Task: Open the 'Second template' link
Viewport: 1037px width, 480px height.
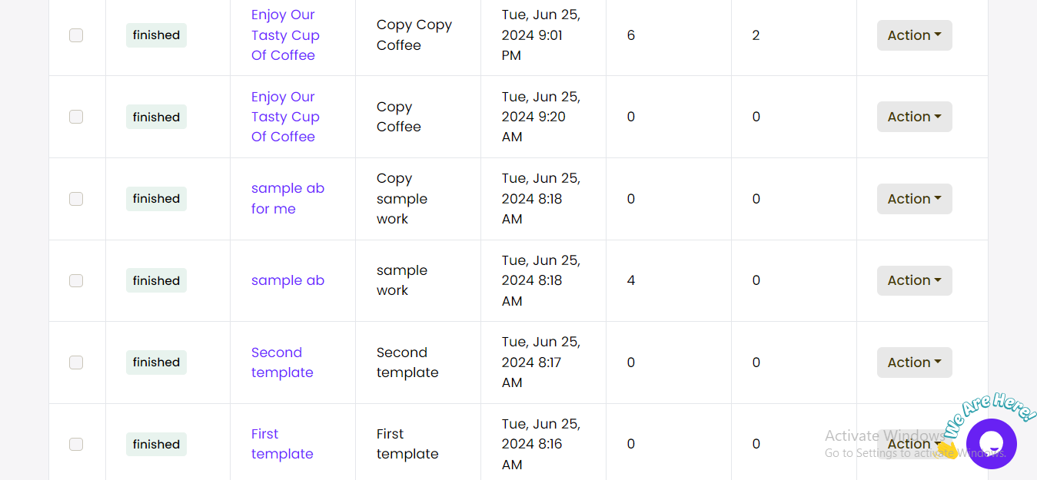Action: click(x=282, y=362)
